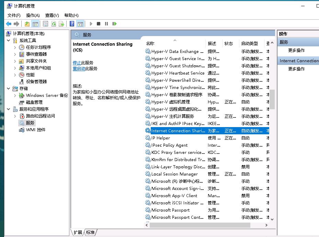
Task: Toggle the Show/Hide action pane icon
Action: (80, 24)
